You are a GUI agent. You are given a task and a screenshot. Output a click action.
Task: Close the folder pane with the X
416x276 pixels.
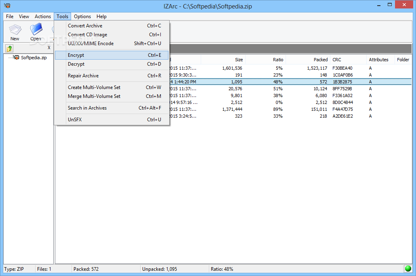49,48
